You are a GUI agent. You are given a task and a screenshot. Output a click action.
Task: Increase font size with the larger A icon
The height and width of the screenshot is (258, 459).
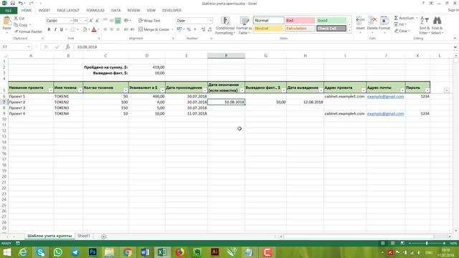(x=91, y=21)
